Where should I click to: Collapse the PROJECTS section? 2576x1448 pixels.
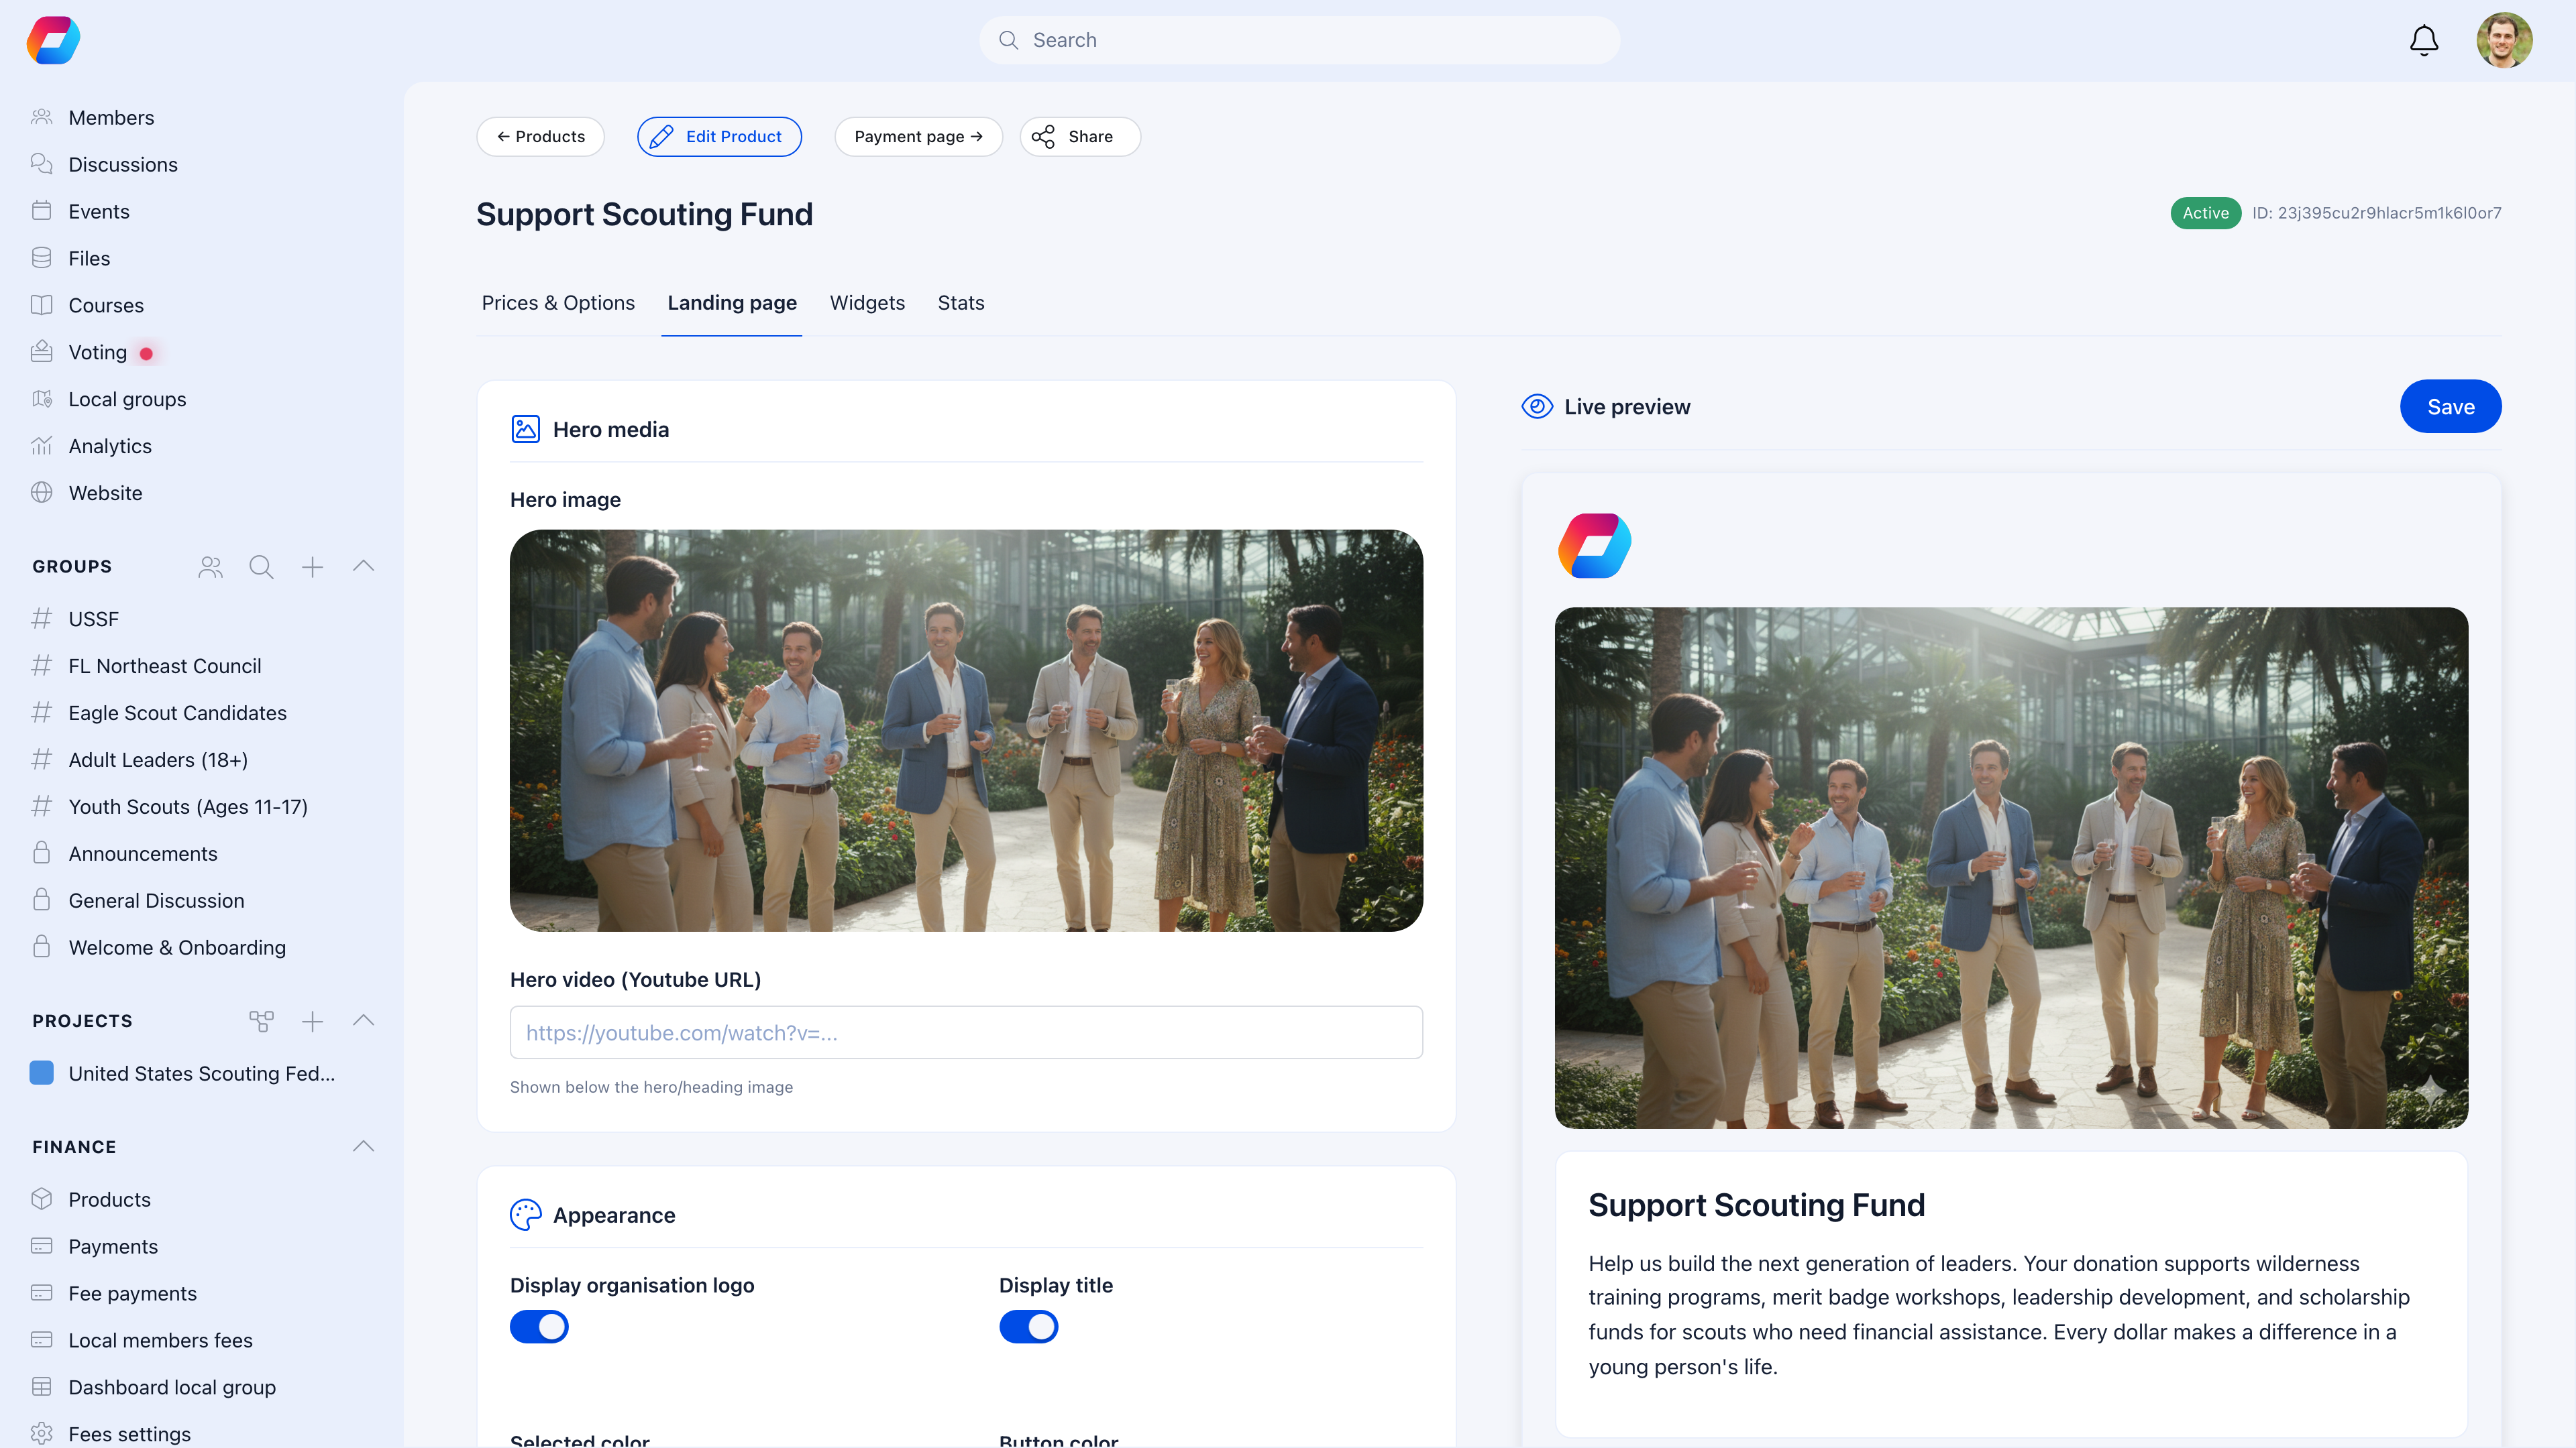pyautogui.click(x=363, y=1021)
